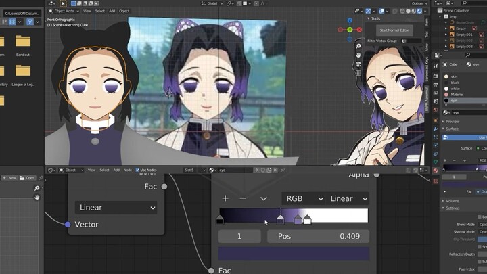The width and height of the screenshot is (487, 274).
Task: Open the node editor Node menu
Action: click(x=128, y=170)
